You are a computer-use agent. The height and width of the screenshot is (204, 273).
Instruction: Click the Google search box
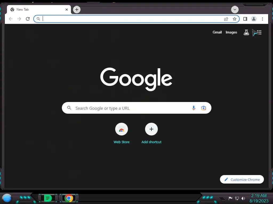(136, 108)
